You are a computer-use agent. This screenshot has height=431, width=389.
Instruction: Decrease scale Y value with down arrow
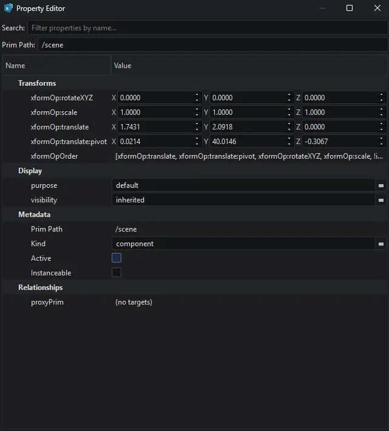point(289,115)
